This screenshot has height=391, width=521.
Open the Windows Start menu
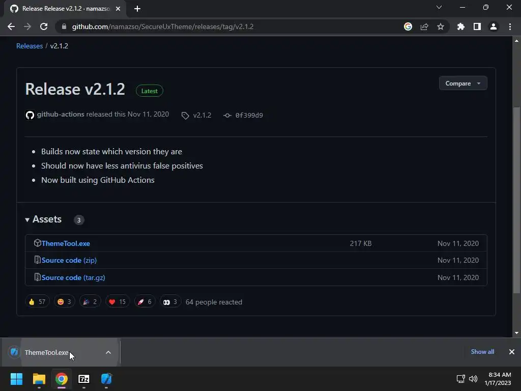coord(16,379)
